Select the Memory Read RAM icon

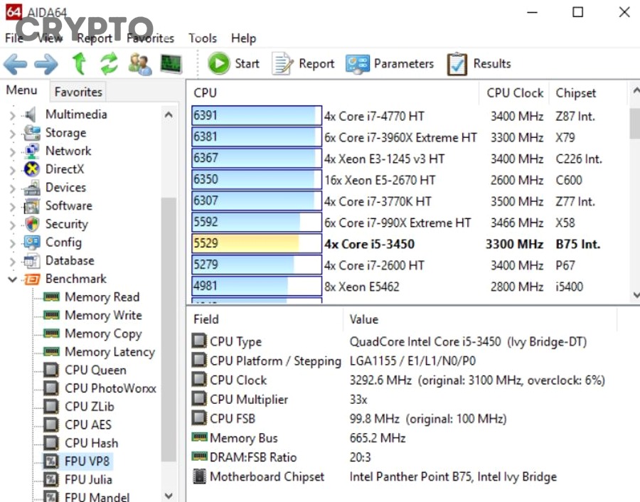(51, 297)
